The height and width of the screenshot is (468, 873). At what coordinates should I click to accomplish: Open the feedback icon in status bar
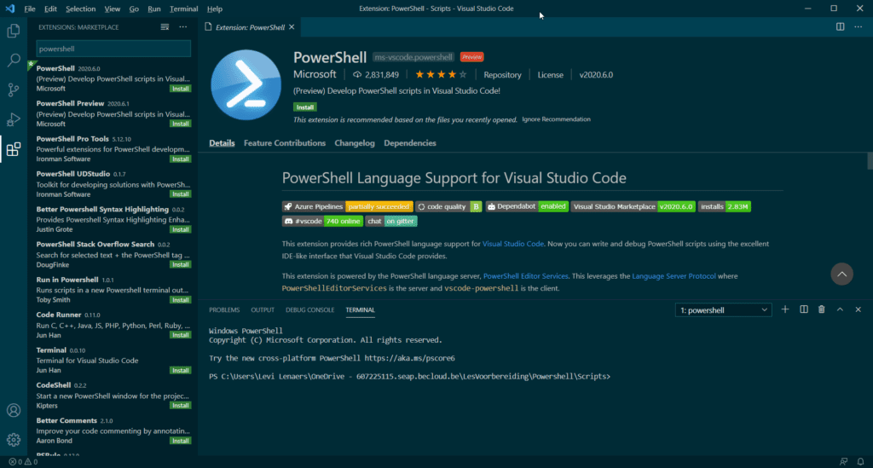(843, 462)
